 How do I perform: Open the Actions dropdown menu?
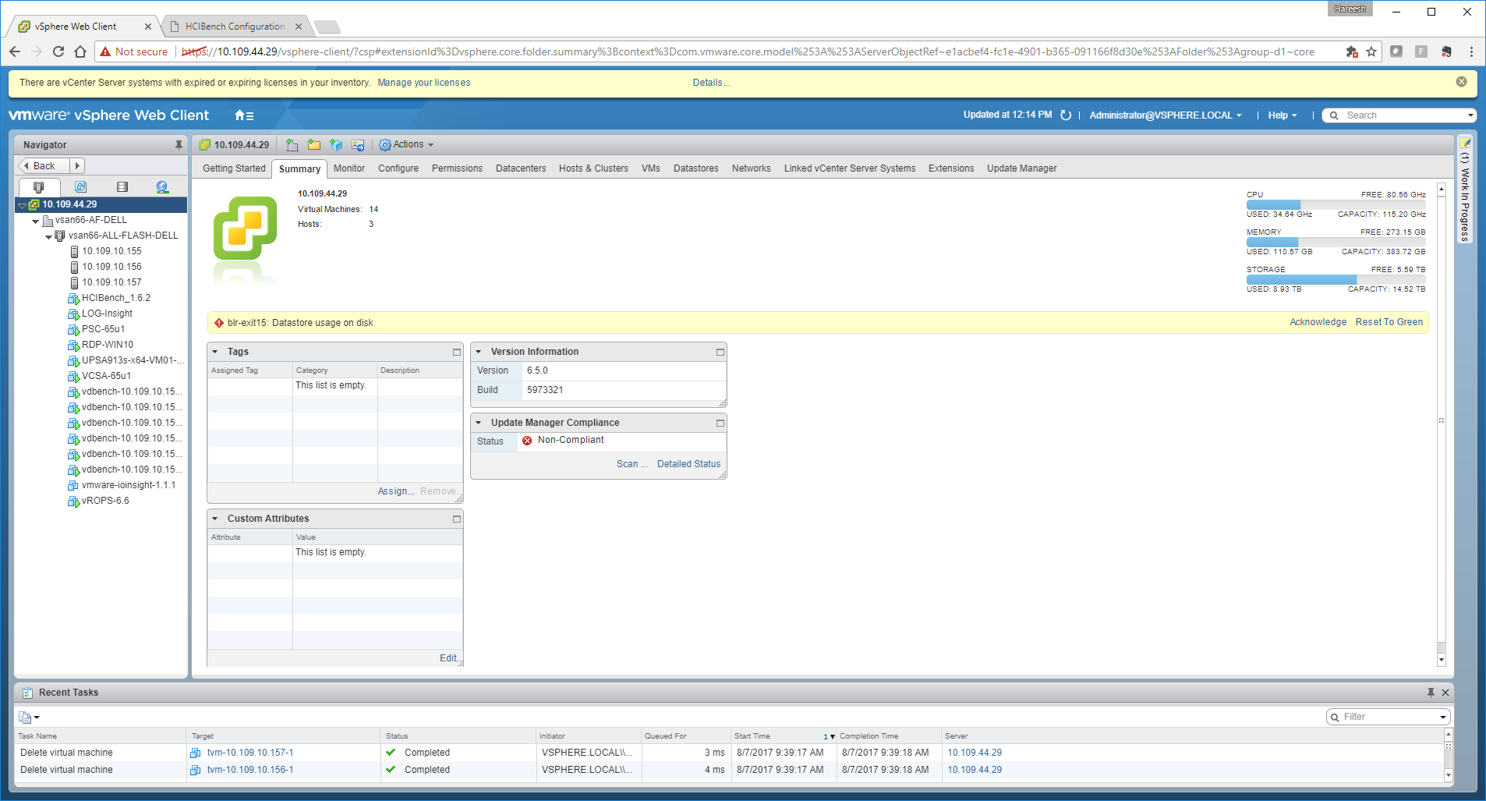pyautogui.click(x=407, y=145)
